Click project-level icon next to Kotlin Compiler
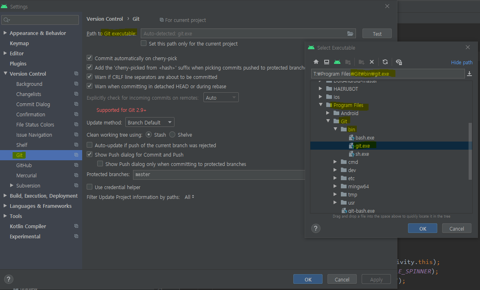Image resolution: width=480 pixels, height=290 pixels. tap(76, 226)
